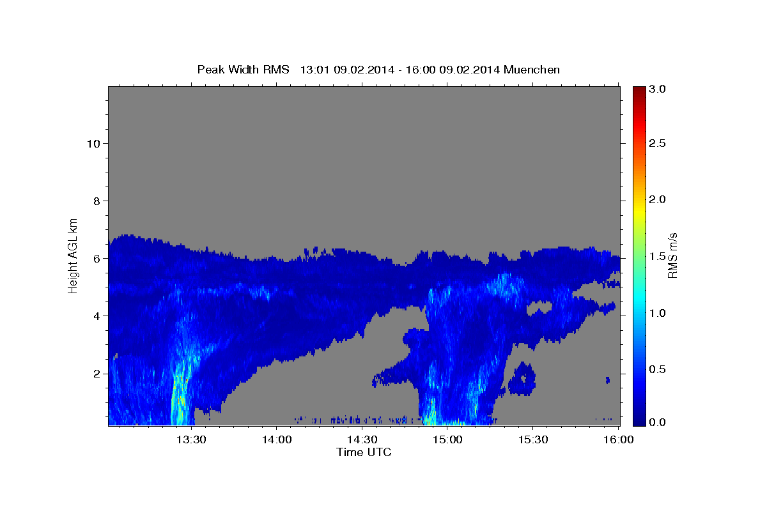Click the colorbar value 0.0
This screenshot has height=511, width=767.
point(658,422)
